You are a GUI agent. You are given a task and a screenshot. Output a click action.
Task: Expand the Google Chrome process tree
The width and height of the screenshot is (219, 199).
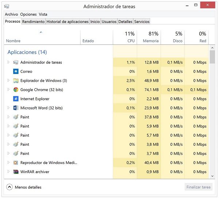tap(8, 90)
